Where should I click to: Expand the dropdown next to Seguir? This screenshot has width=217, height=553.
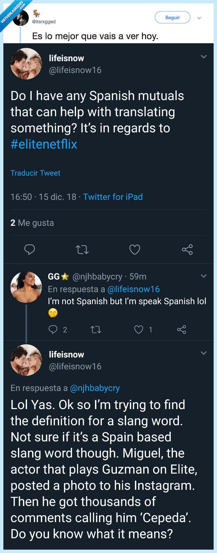[x=199, y=17]
